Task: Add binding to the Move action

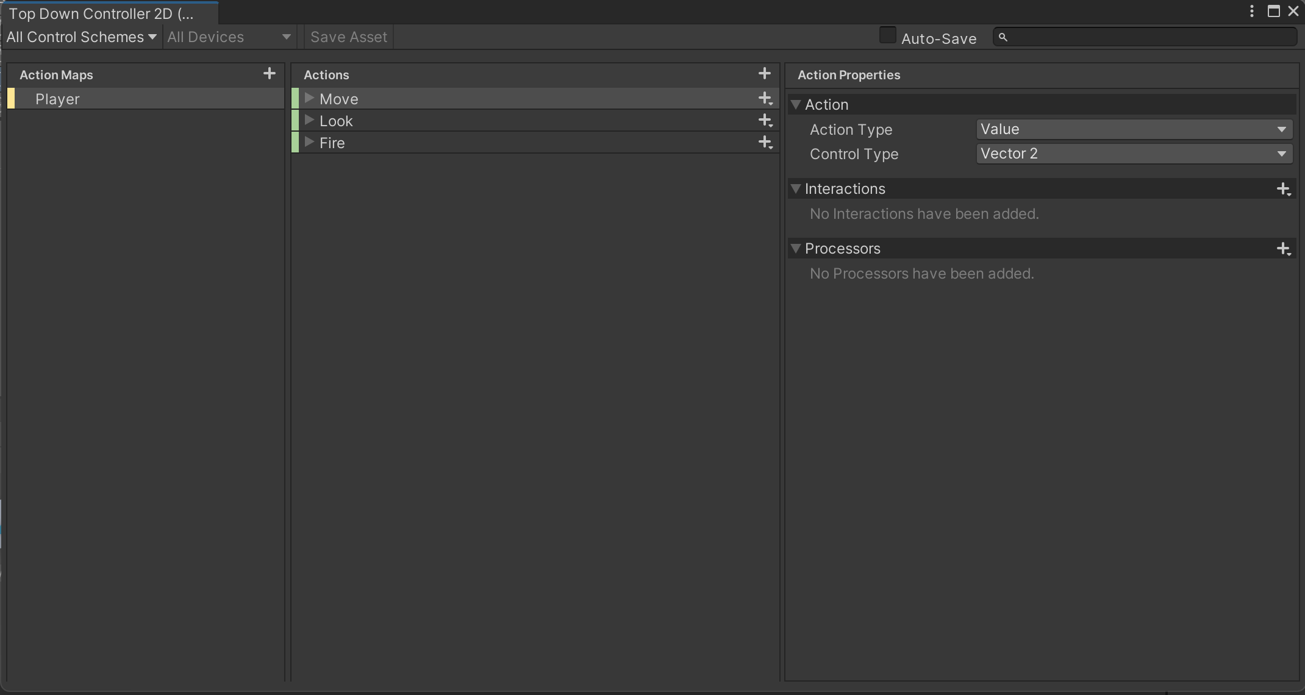Action: point(765,99)
